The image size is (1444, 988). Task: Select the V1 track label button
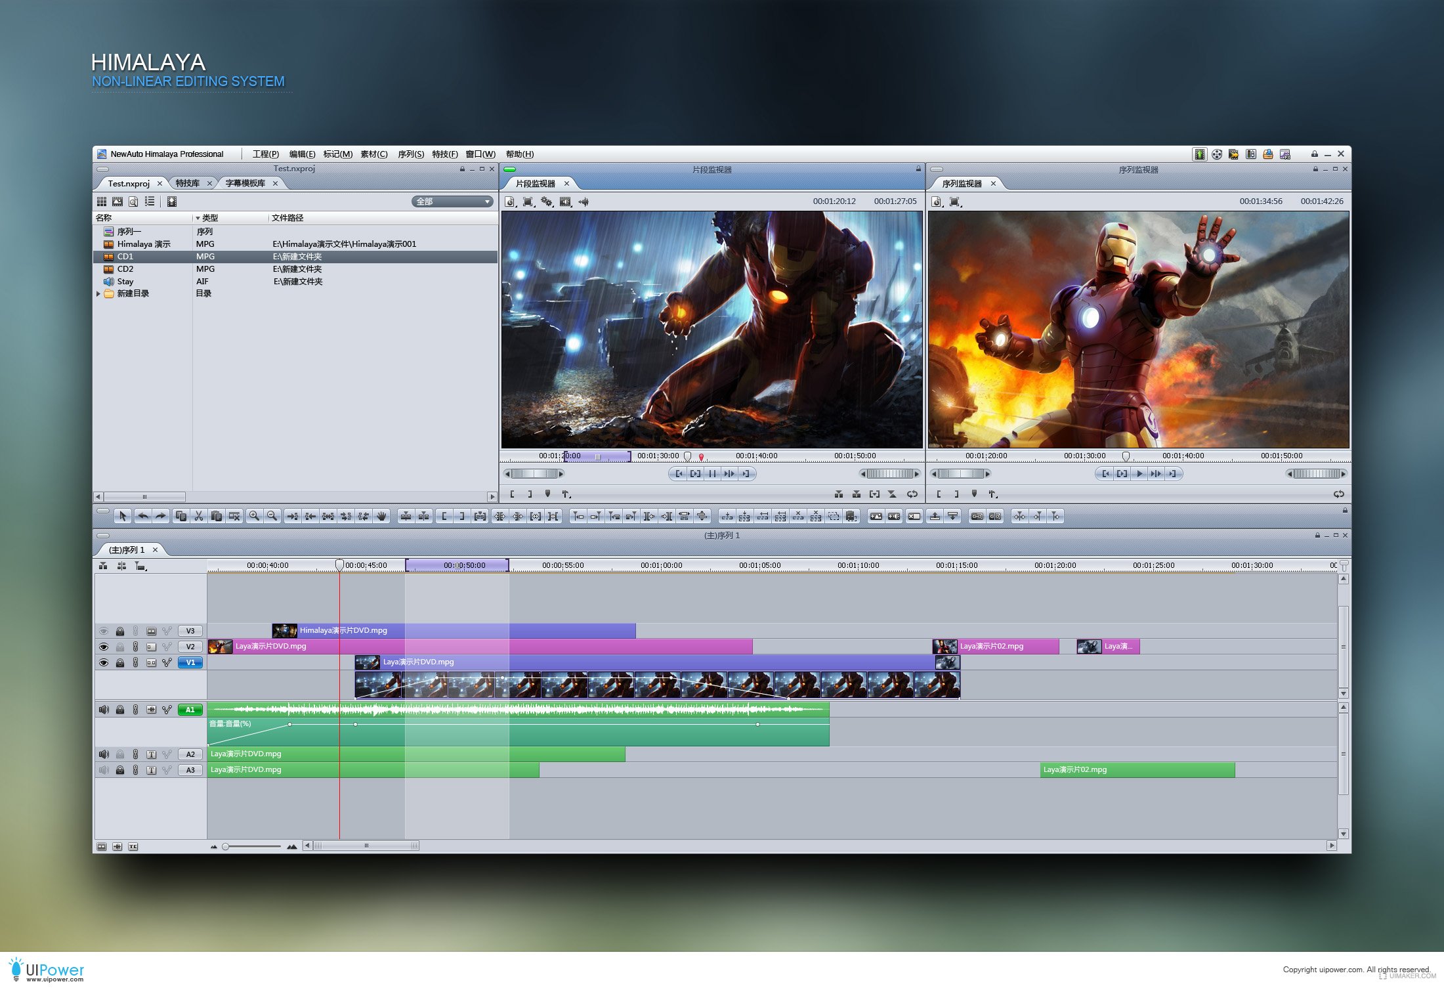pyautogui.click(x=190, y=662)
